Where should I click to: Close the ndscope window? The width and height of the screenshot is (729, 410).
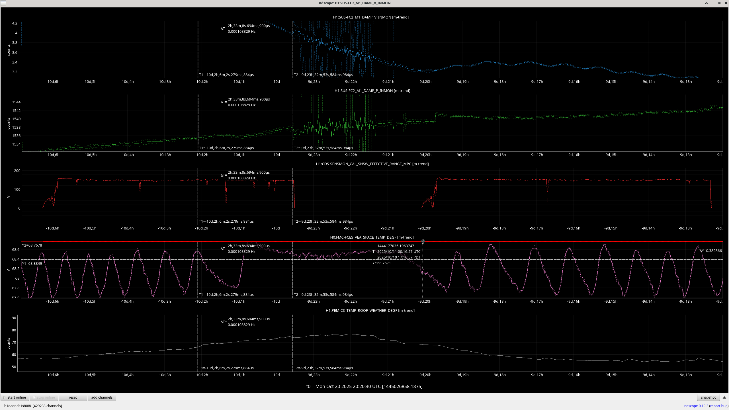pos(726,3)
